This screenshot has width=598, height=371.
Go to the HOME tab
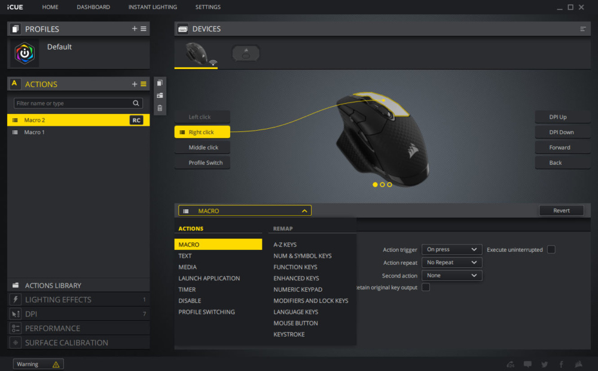(x=50, y=7)
